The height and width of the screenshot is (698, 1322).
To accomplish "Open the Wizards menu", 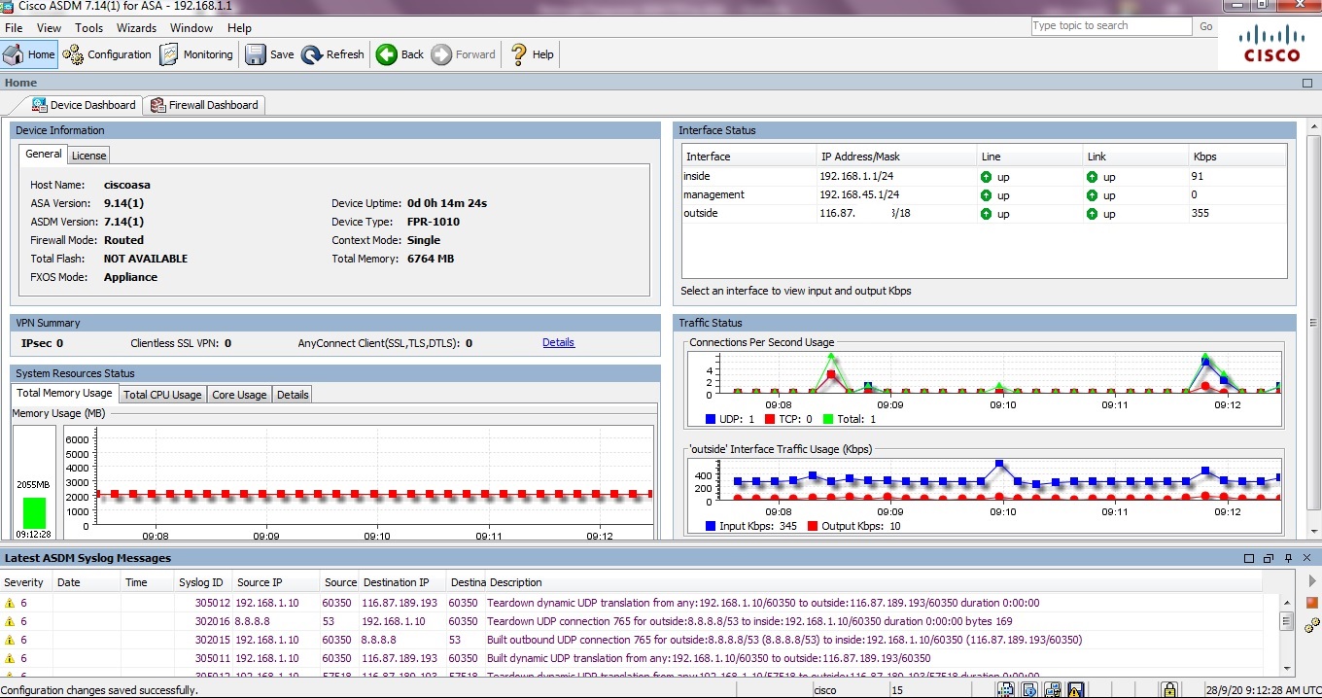I will 136,27.
